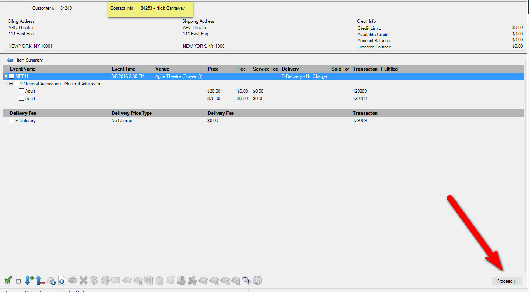
Task: Click the Service Fee column header
Action: tap(266, 69)
